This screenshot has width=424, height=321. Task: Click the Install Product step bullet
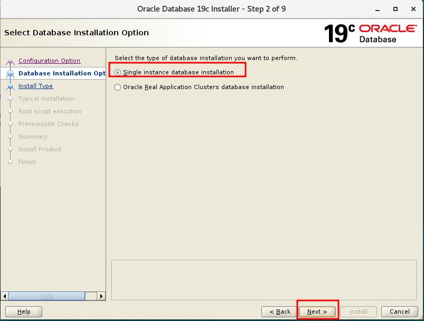pos(10,149)
